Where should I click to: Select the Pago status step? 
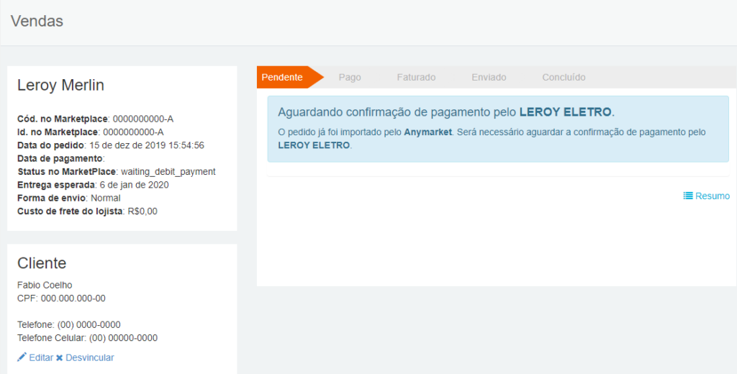point(350,78)
